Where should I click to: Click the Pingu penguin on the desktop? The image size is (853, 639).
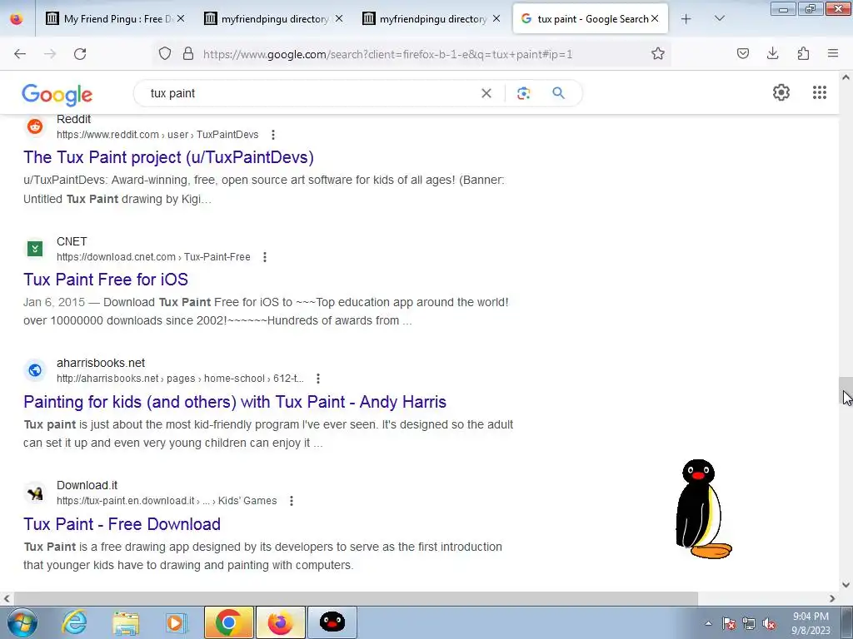point(703,509)
